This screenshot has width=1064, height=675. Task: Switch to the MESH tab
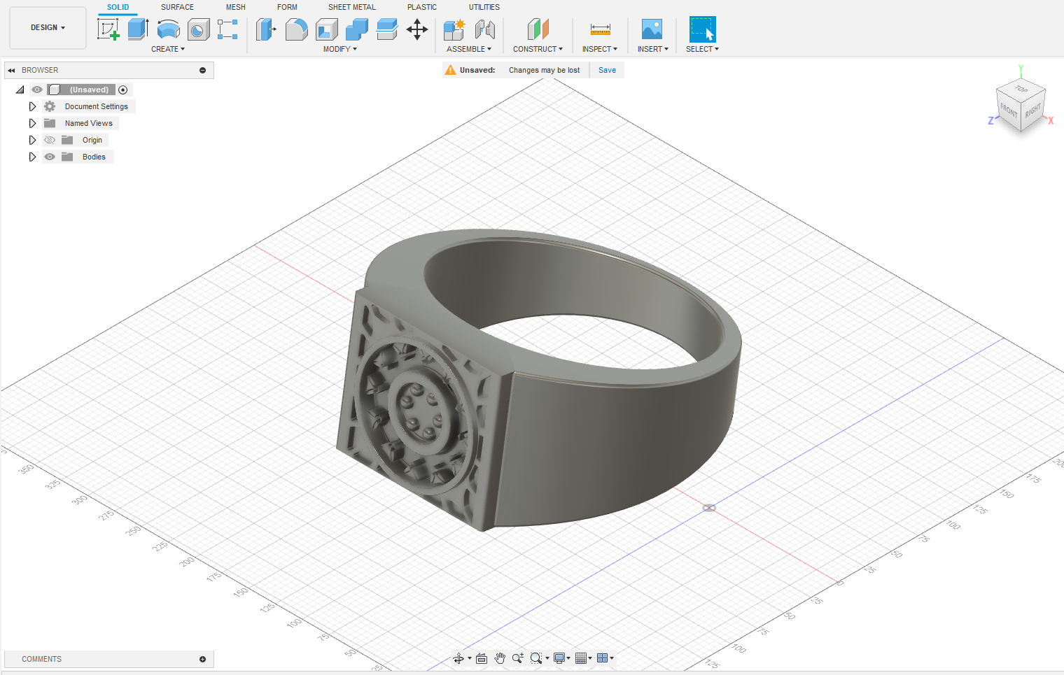(235, 7)
